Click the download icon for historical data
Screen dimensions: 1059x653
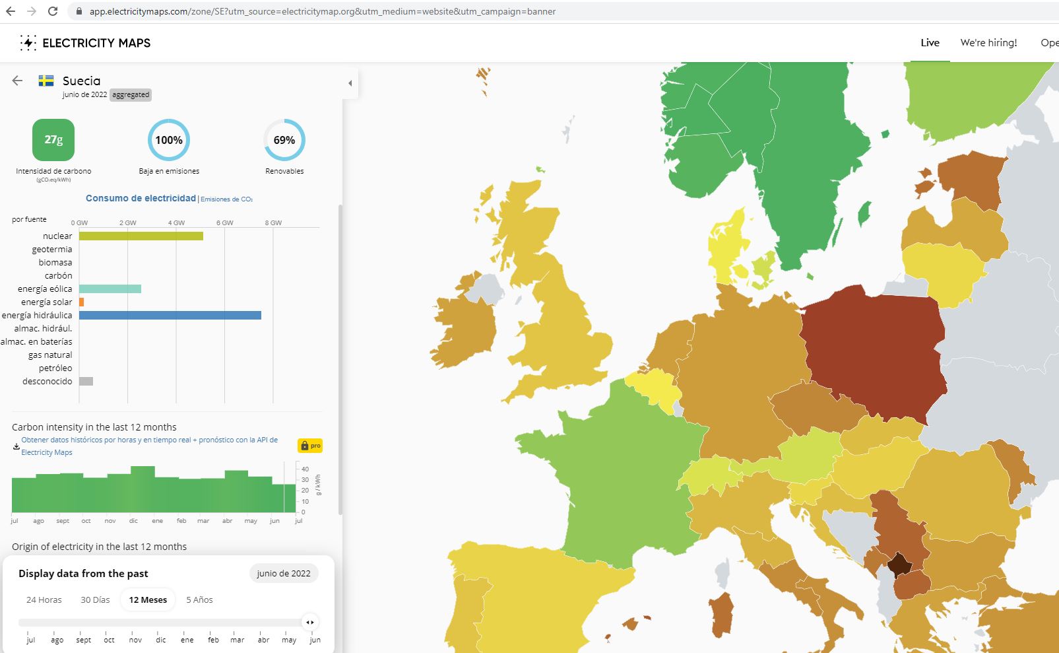16,446
